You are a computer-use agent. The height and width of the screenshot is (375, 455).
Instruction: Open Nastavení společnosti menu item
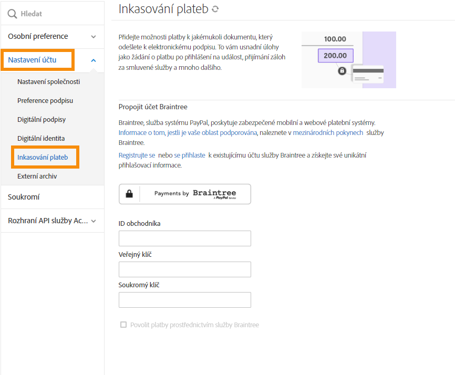49,82
